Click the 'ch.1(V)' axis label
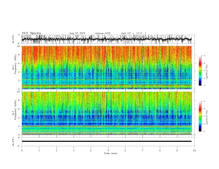This screenshot has height=169, width=219. click(x=13, y=39)
